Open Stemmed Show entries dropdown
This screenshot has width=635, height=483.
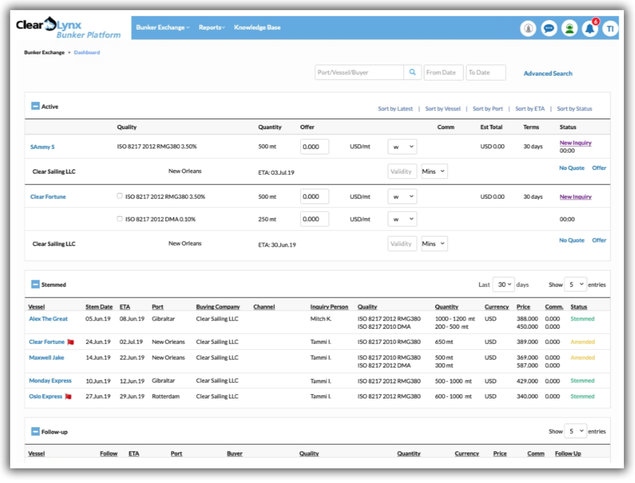[575, 284]
